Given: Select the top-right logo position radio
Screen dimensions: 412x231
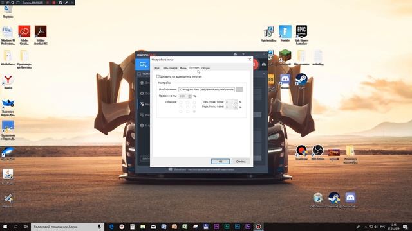Looking at the screenshot, I should tap(194, 103).
